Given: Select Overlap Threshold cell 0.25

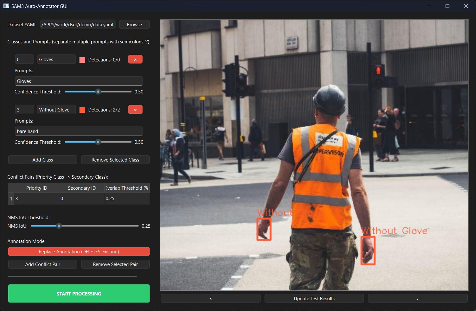Looking at the screenshot, I should [x=127, y=199].
